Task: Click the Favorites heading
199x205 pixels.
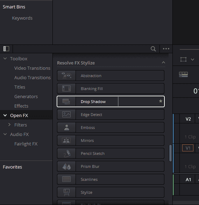Action: pyautogui.click(x=12, y=167)
